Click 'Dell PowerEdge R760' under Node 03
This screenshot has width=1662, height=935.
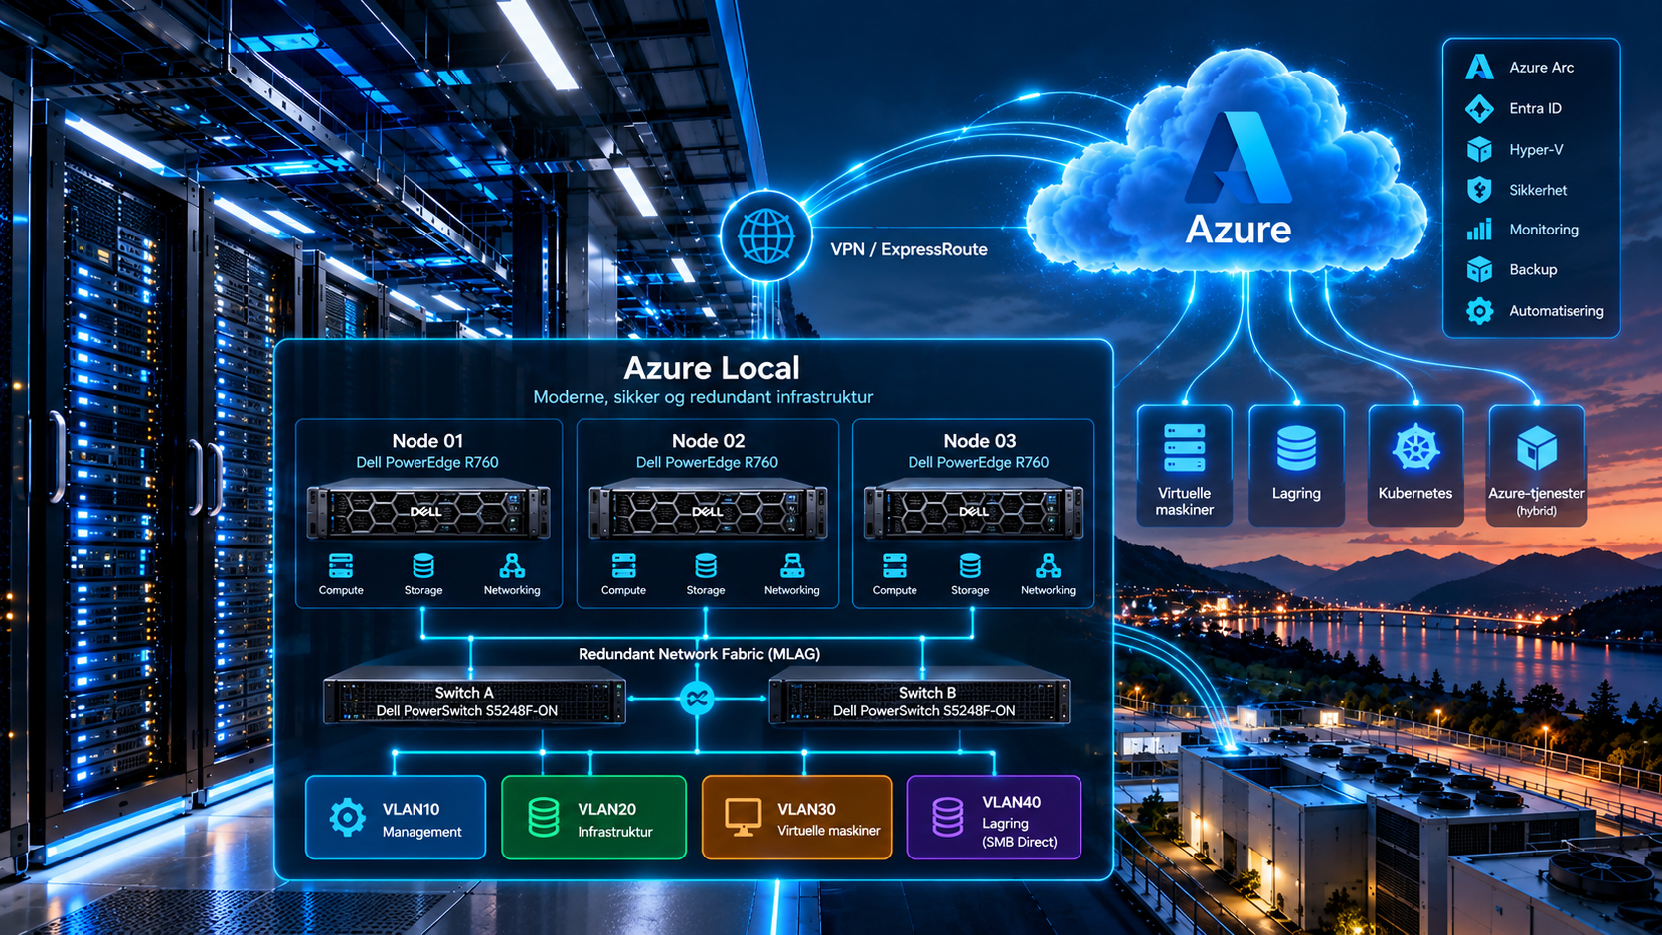(978, 463)
